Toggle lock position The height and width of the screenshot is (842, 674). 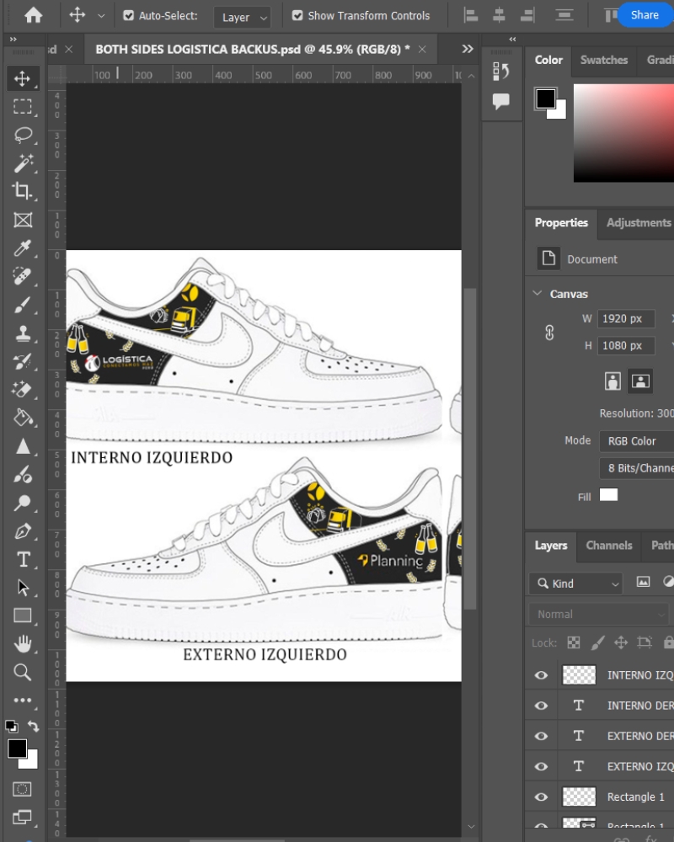621,642
